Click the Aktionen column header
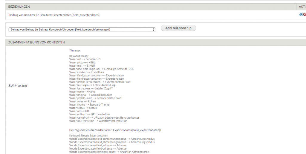Screen dimensions: 306x154 pos(302,7)
